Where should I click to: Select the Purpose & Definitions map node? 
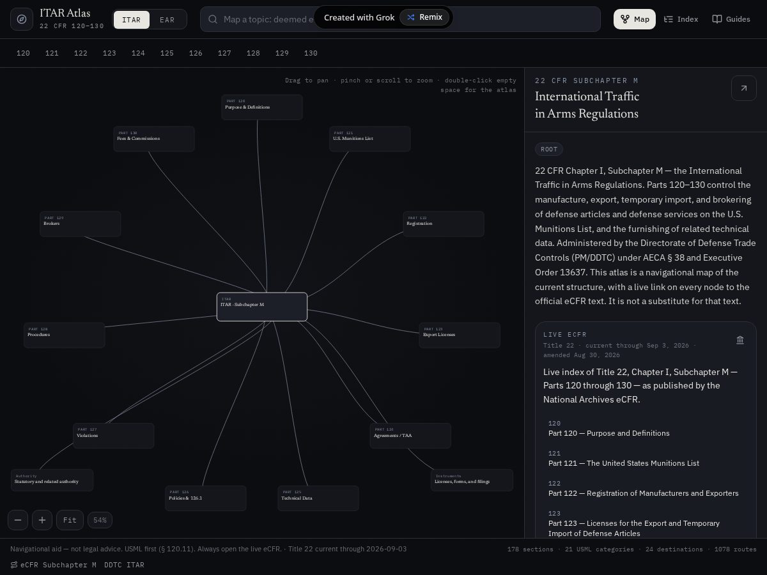pyautogui.click(x=262, y=107)
